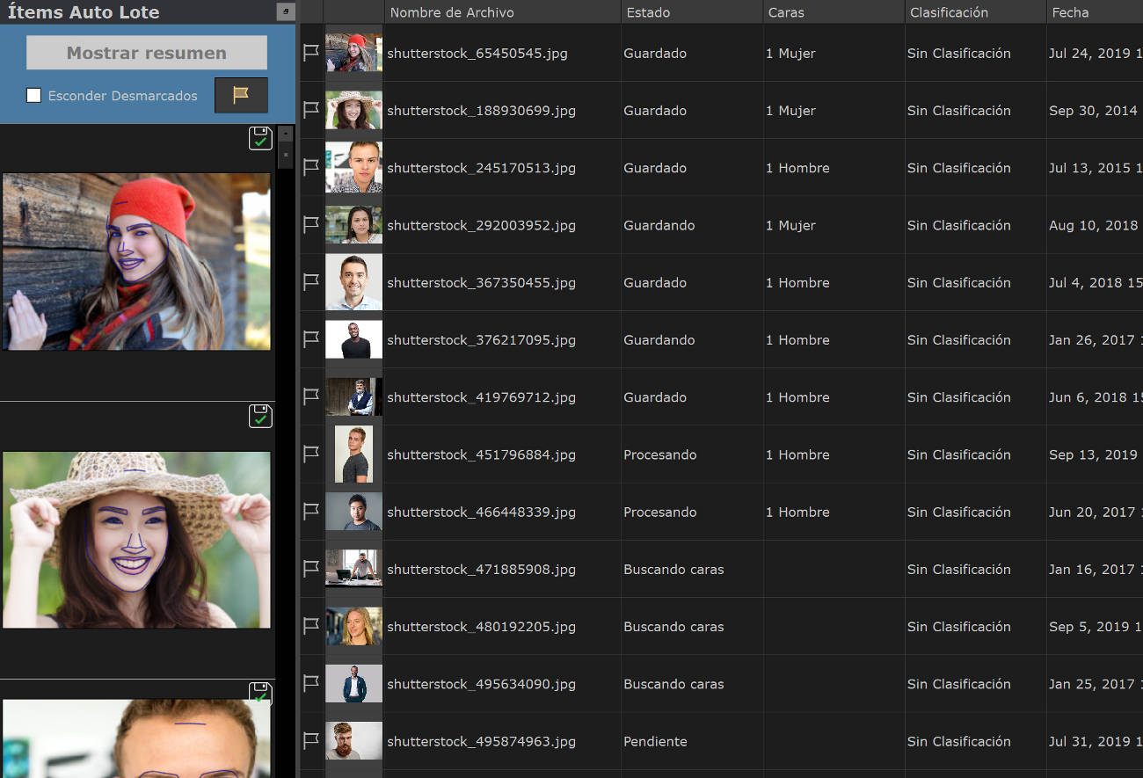Select file name shutterstock_65450545.jpg
This screenshot has width=1143, height=778.
coord(477,53)
